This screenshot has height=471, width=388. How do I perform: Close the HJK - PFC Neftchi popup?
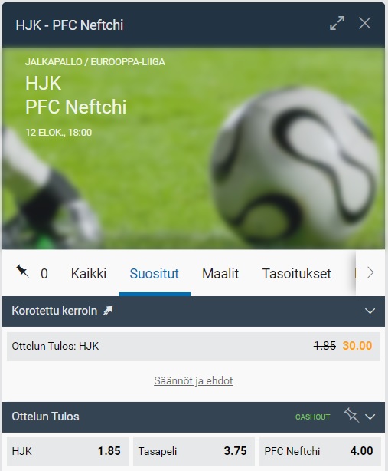click(364, 23)
